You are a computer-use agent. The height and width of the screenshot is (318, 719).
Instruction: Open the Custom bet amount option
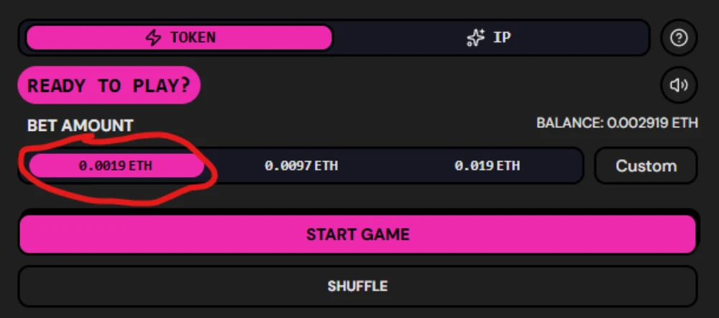[x=646, y=165]
